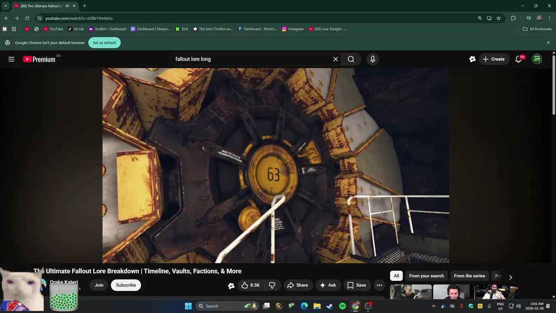Go back with browser back arrow
556x313 pixels.
[x=6, y=18]
